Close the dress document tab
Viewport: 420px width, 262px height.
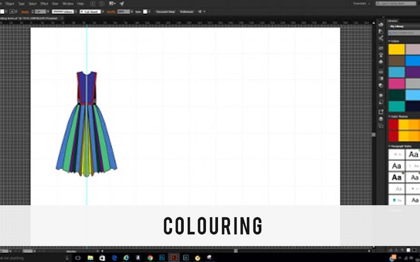tap(62, 19)
